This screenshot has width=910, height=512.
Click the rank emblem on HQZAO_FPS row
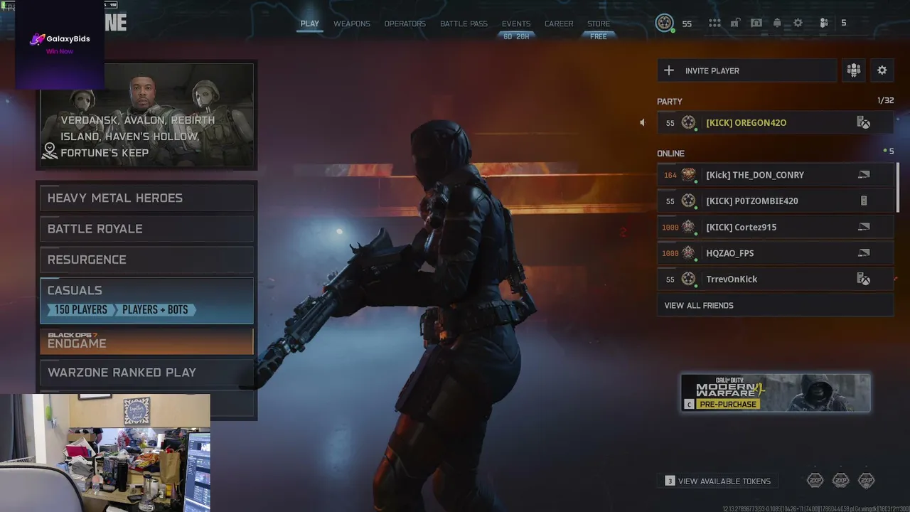click(x=688, y=253)
